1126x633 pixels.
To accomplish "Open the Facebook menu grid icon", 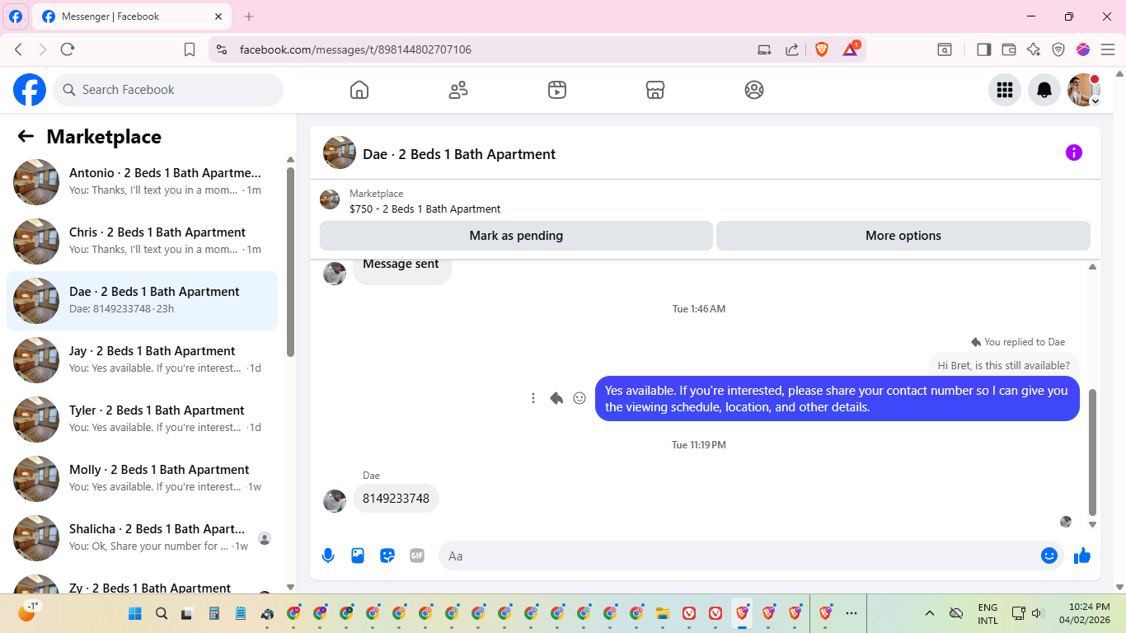I will 1005,90.
